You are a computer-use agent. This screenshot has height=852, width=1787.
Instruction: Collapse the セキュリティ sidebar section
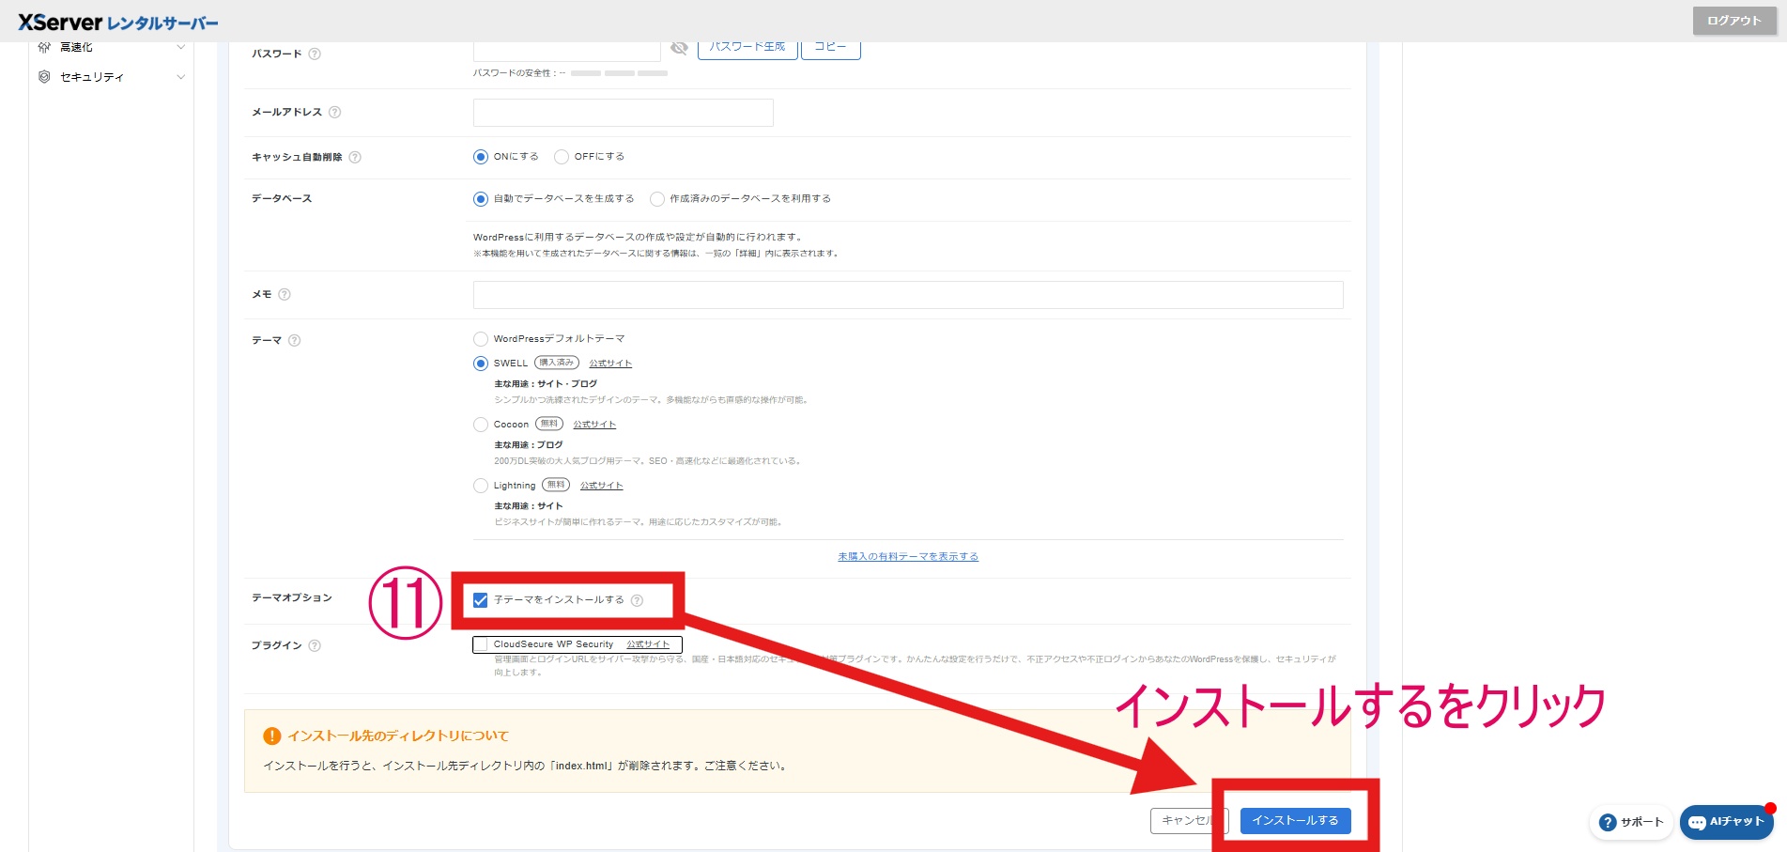[181, 77]
